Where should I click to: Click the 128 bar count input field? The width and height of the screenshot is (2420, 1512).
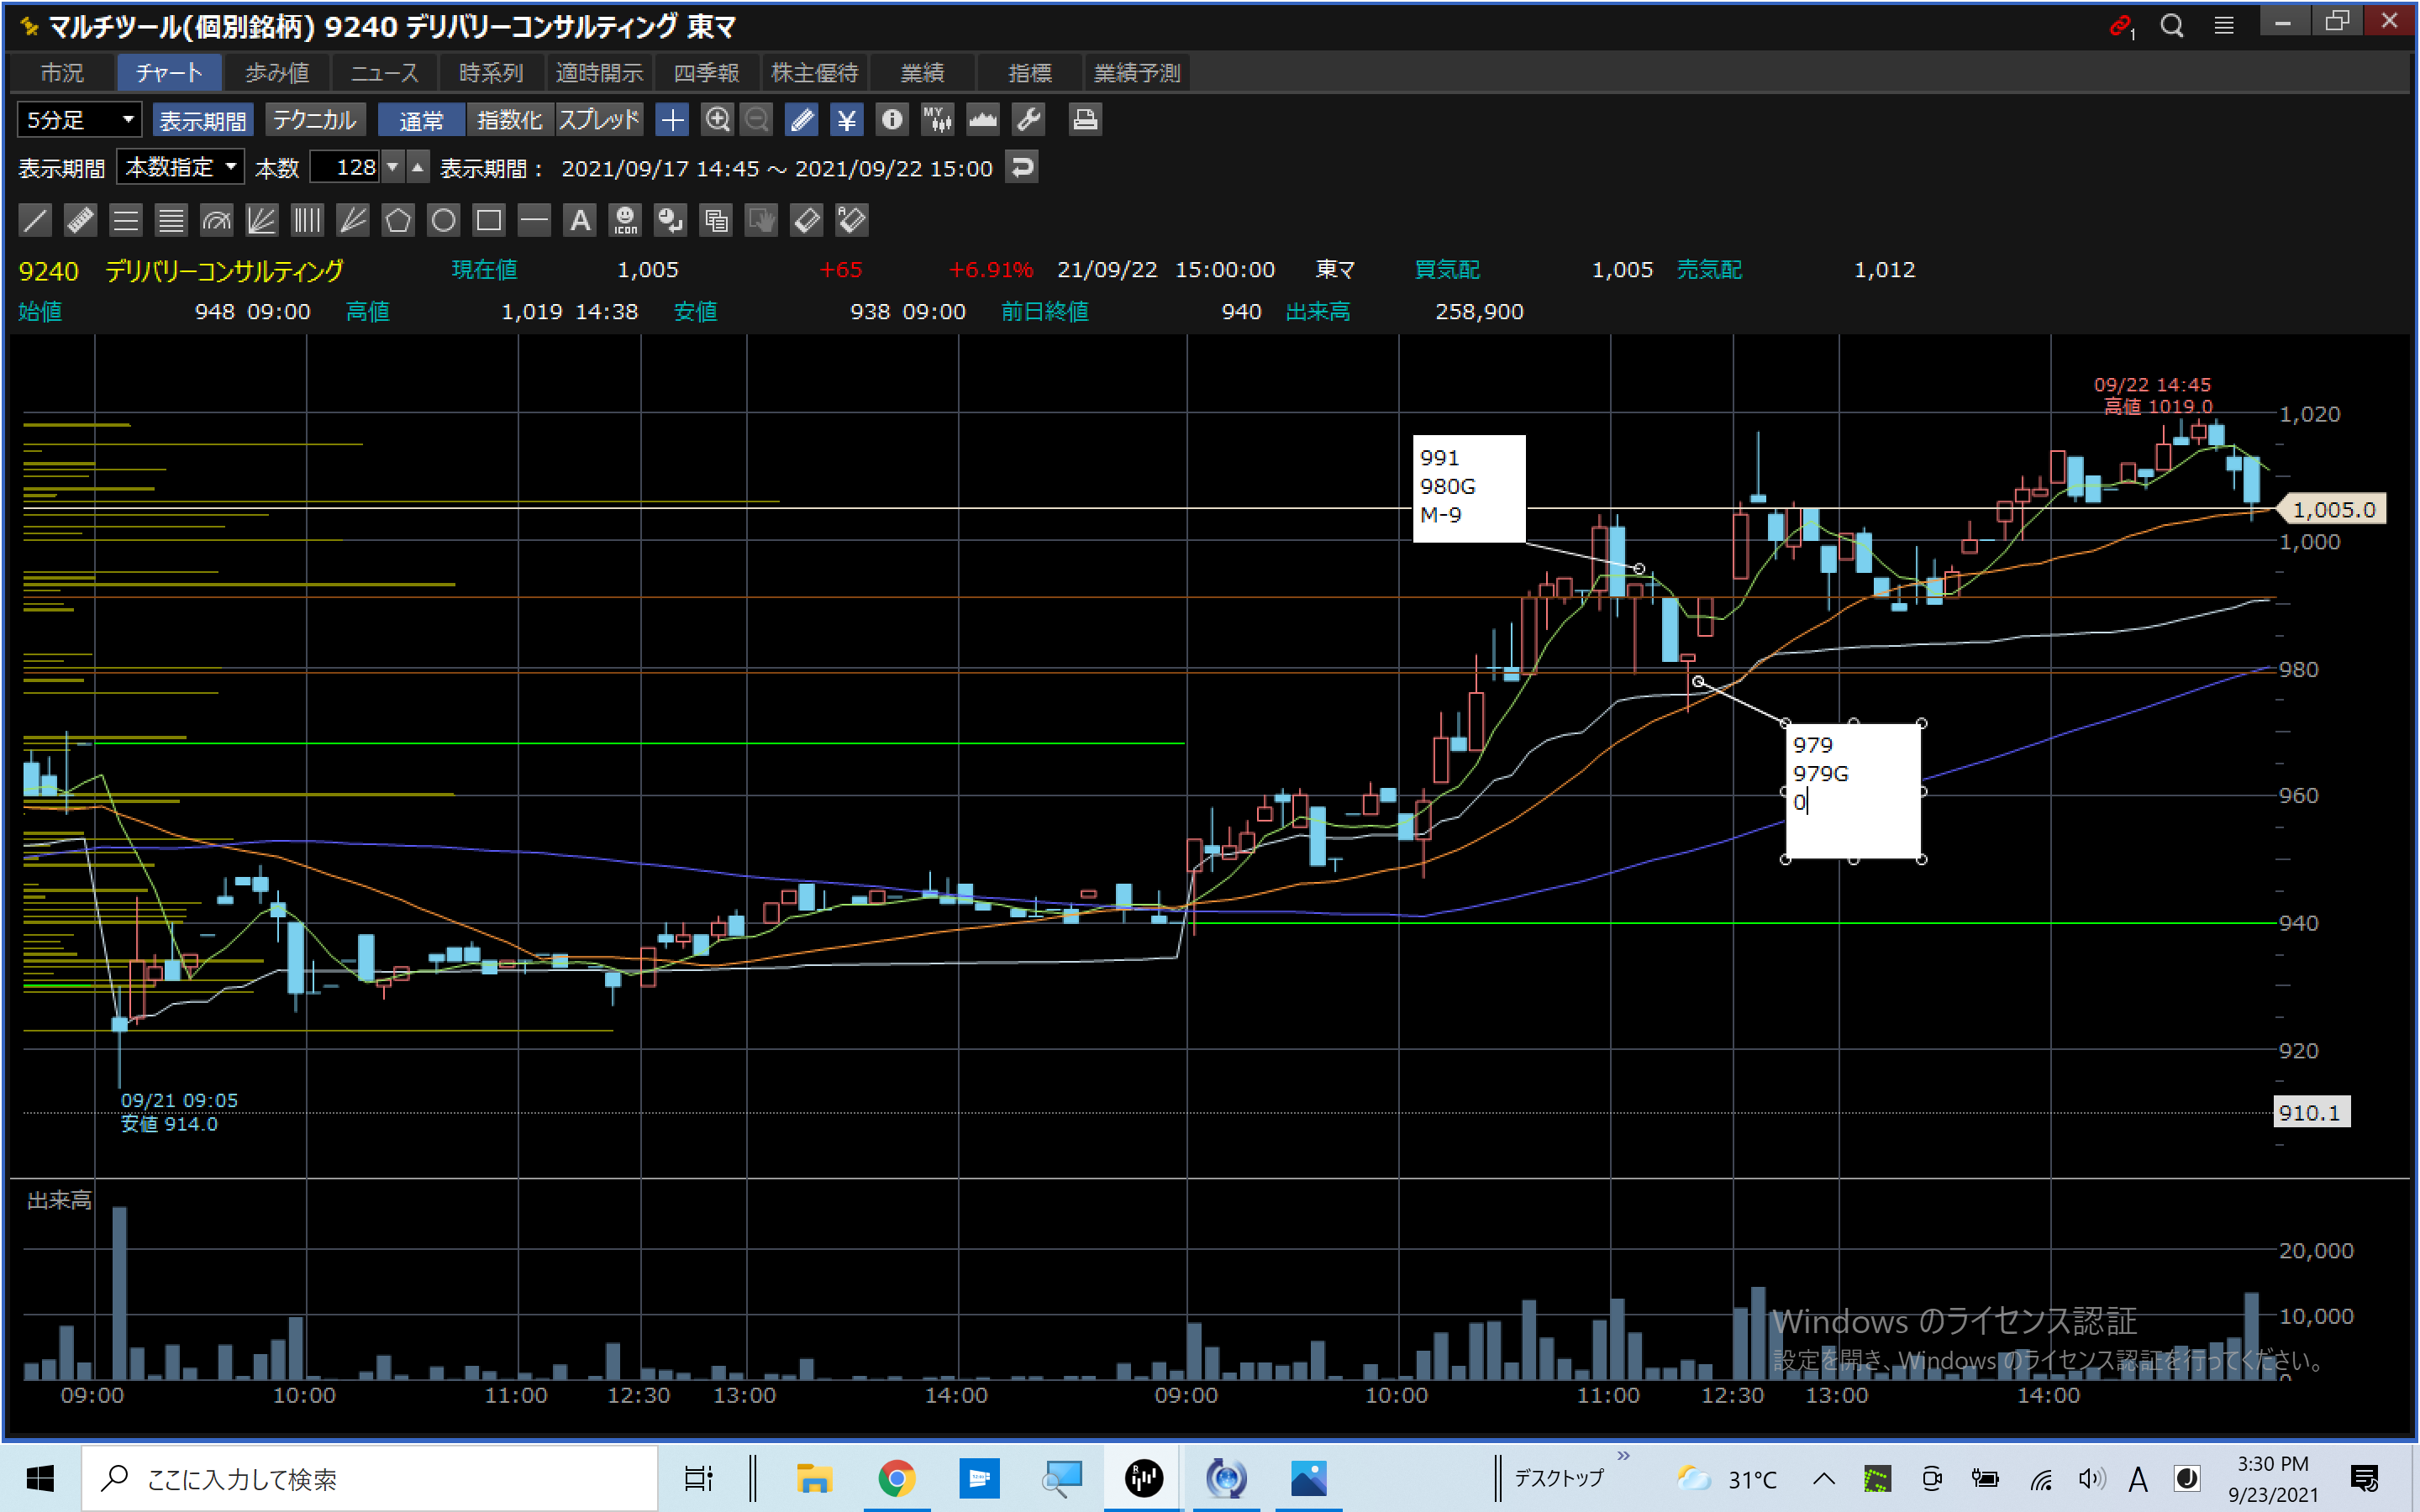point(346,167)
